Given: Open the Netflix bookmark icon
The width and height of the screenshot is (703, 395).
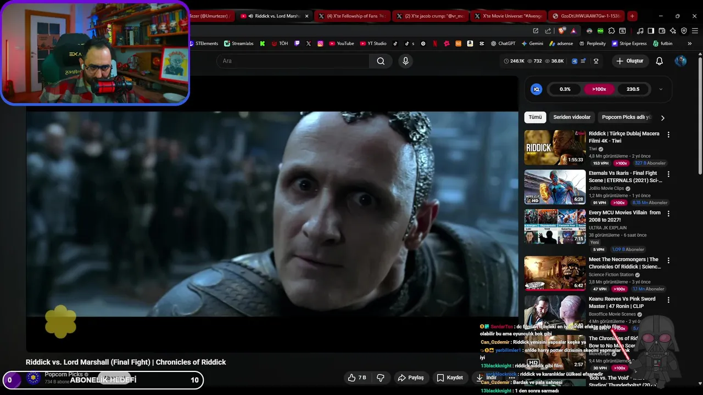Looking at the screenshot, I should pyautogui.click(x=435, y=43).
